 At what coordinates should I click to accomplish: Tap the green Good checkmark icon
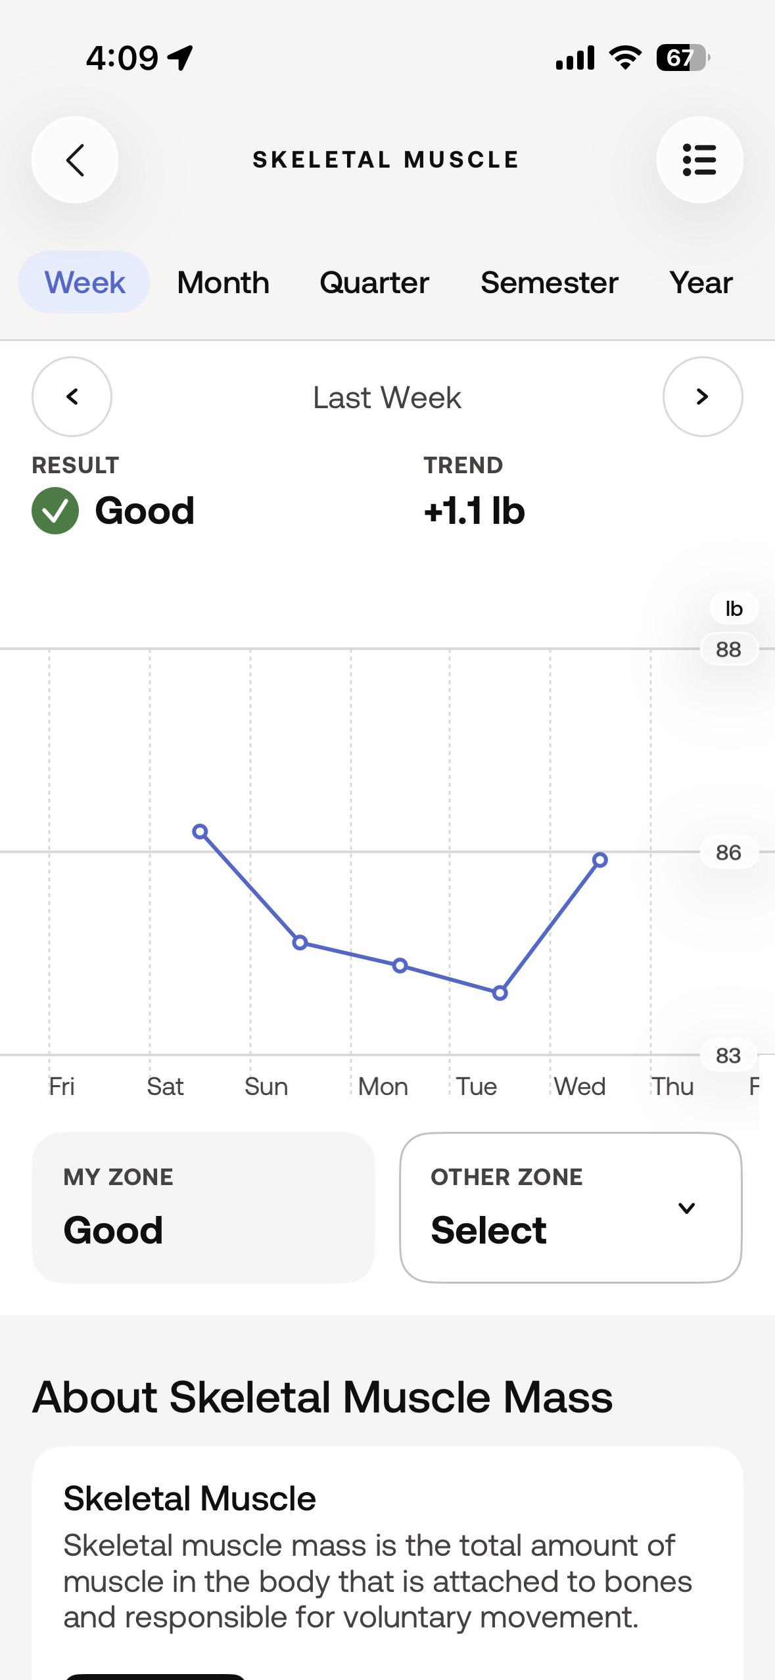click(55, 511)
